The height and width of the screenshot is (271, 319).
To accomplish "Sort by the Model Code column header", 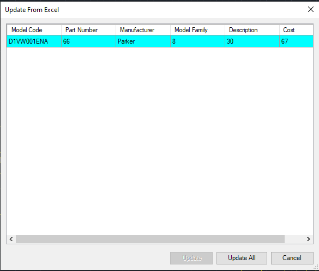I will (34, 30).
